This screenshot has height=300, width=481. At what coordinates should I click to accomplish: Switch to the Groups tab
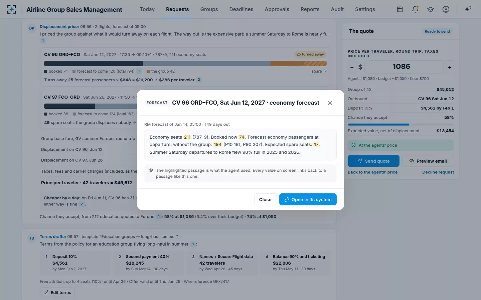tap(209, 9)
